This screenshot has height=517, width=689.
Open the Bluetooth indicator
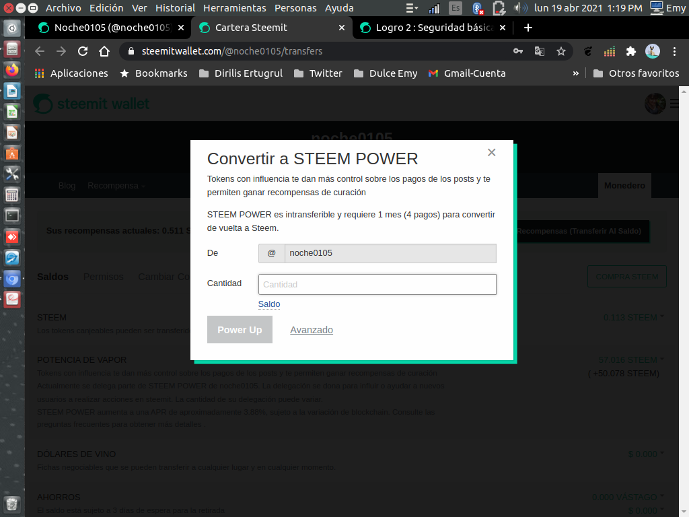(x=478, y=8)
